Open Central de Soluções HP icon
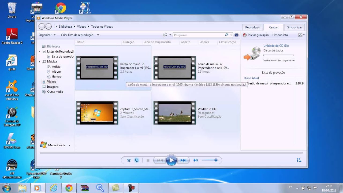 (x=12, y=117)
